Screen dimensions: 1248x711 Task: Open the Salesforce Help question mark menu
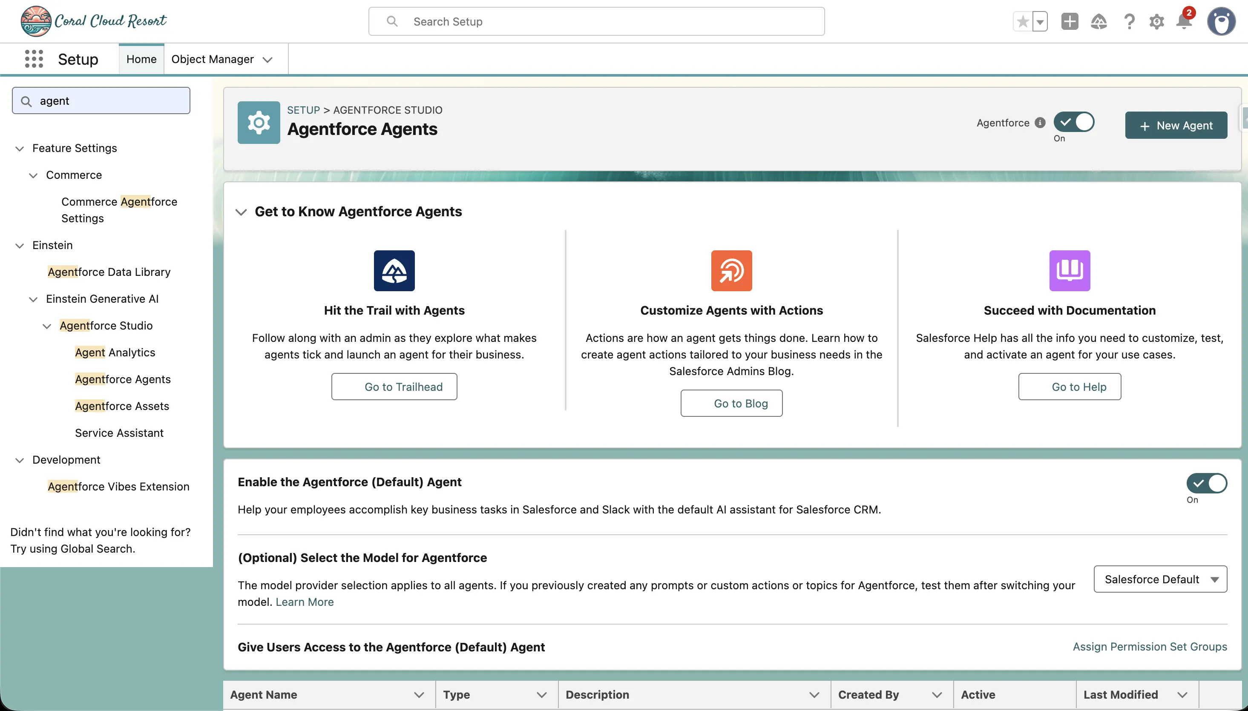click(1128, 21)
